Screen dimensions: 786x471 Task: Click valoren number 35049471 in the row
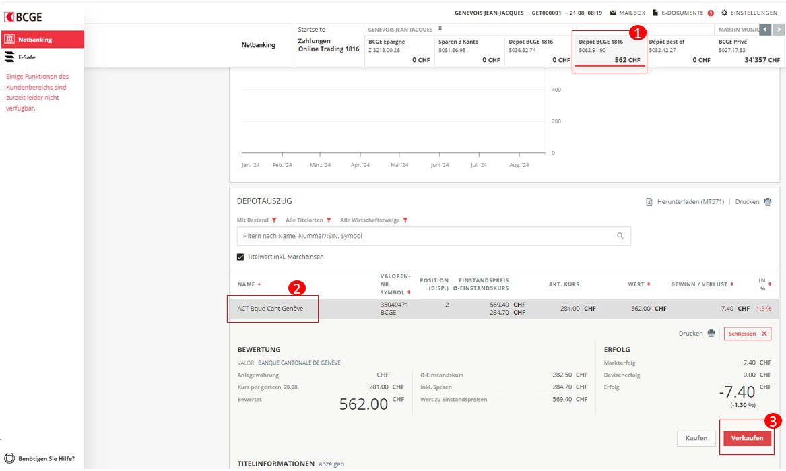pyautogui.click(x=394, y=305)
